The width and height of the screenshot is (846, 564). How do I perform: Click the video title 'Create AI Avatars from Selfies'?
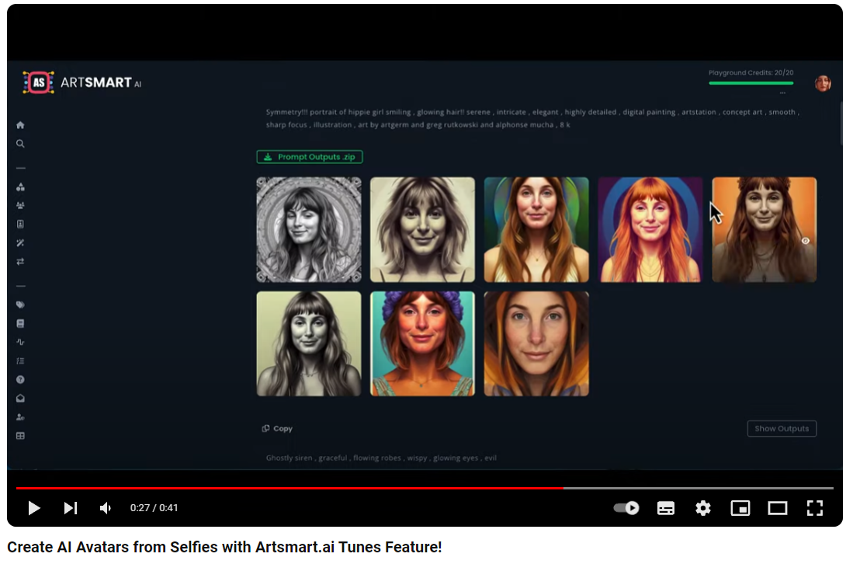click(224, 547)
